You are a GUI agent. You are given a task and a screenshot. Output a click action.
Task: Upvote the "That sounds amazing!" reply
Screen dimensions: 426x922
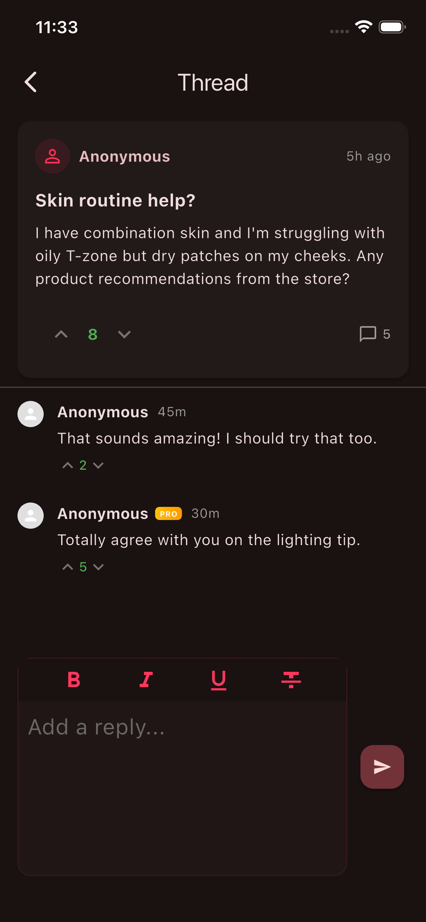point(68,465)
